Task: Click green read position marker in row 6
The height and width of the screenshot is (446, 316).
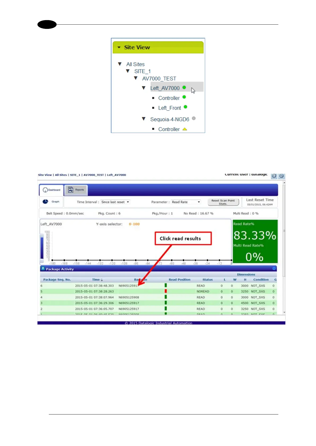Action: tap(166, 286)
